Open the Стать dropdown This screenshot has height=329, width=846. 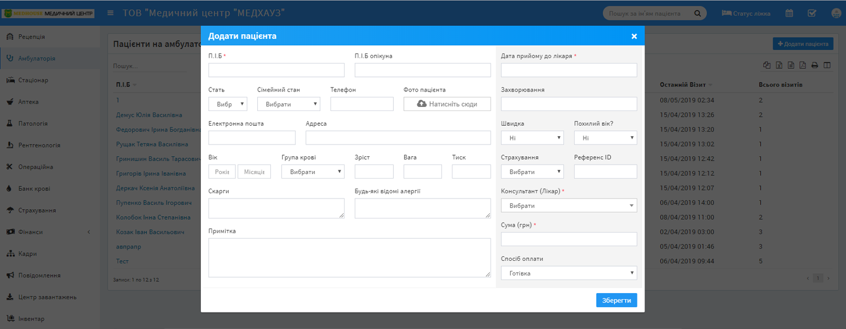228,104
